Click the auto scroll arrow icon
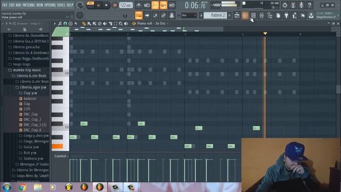The image size is (341, 192). click(147, 15)
